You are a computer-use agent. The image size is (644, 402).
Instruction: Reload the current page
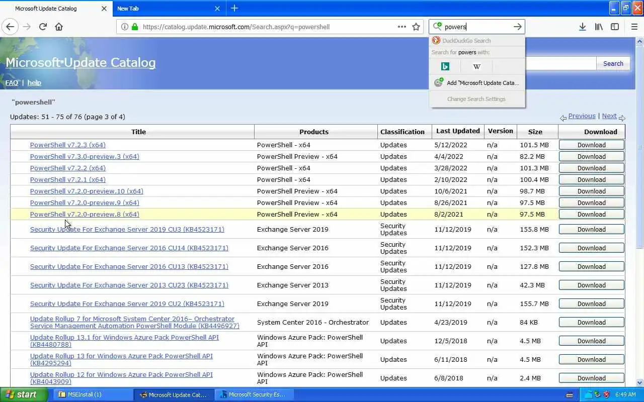(43, 27)
